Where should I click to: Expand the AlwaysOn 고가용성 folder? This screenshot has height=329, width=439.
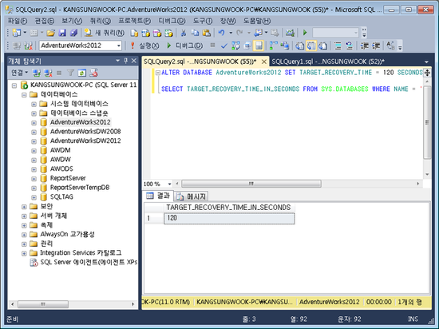[x=24, y=235]
